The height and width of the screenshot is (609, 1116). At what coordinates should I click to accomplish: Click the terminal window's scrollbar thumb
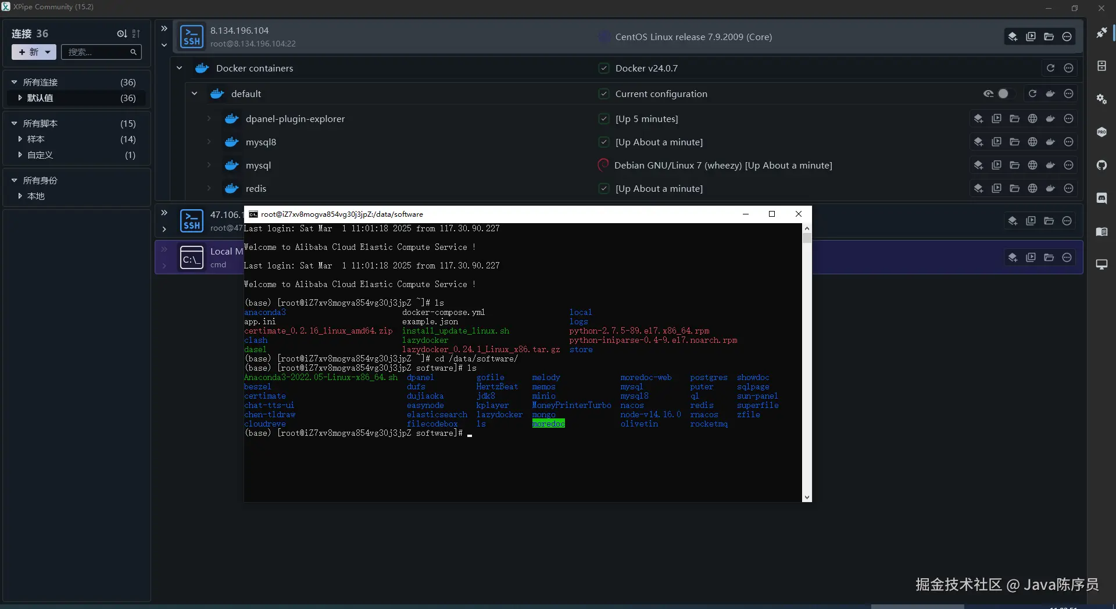[x=807, y=239]
